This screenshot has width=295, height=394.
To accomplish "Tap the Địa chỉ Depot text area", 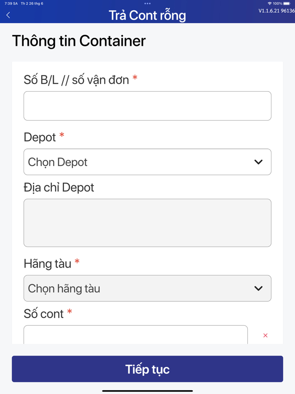I will tap(147, 222).
